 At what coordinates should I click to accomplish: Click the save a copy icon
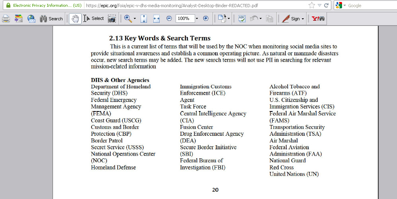(19, 19)
